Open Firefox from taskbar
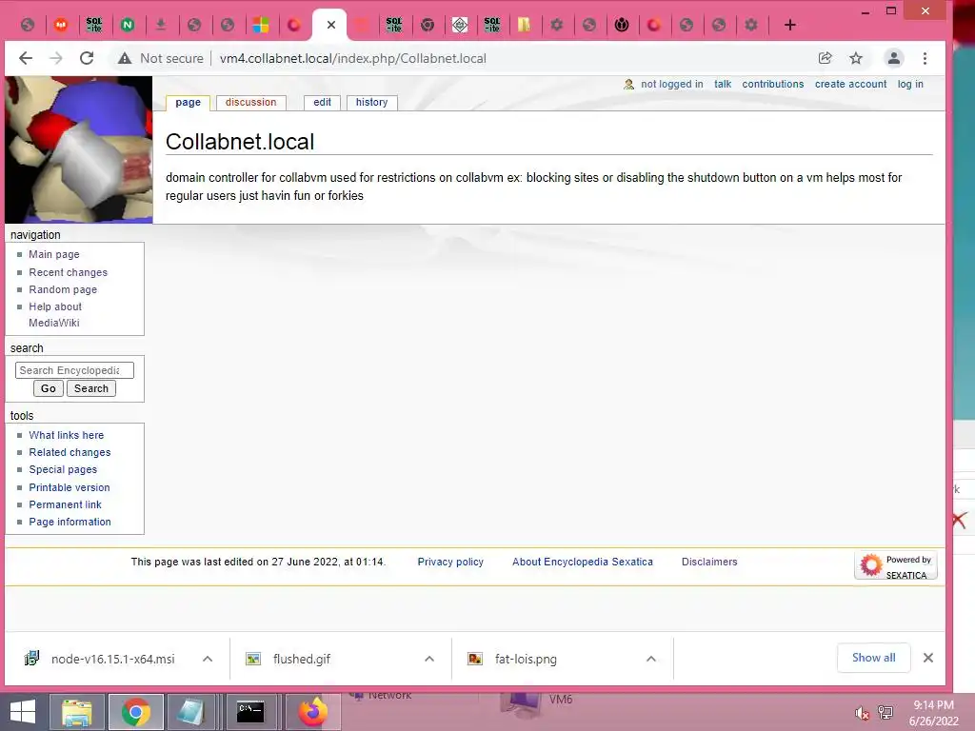Image resolution: width=975 pixels, height=731 pixels. (312, 712)
